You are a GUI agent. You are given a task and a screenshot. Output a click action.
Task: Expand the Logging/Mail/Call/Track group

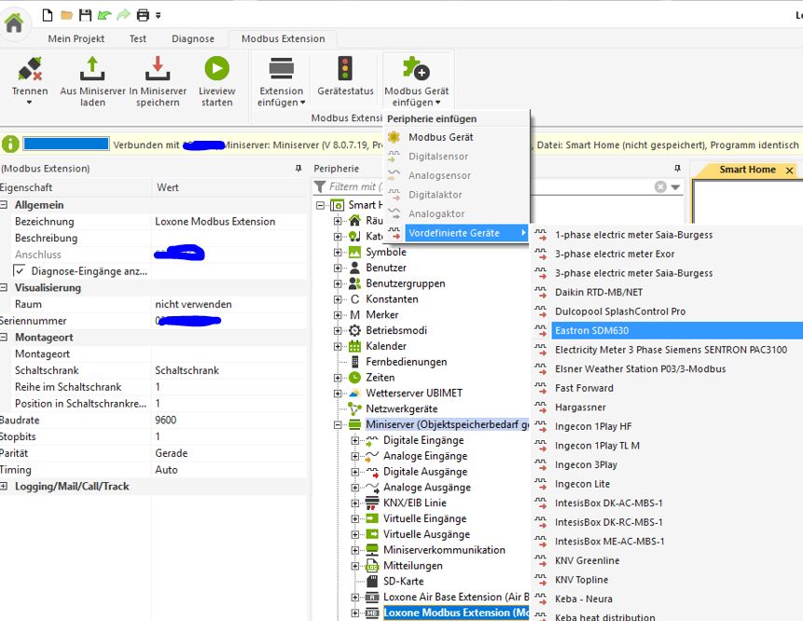[x=4, y=487]
